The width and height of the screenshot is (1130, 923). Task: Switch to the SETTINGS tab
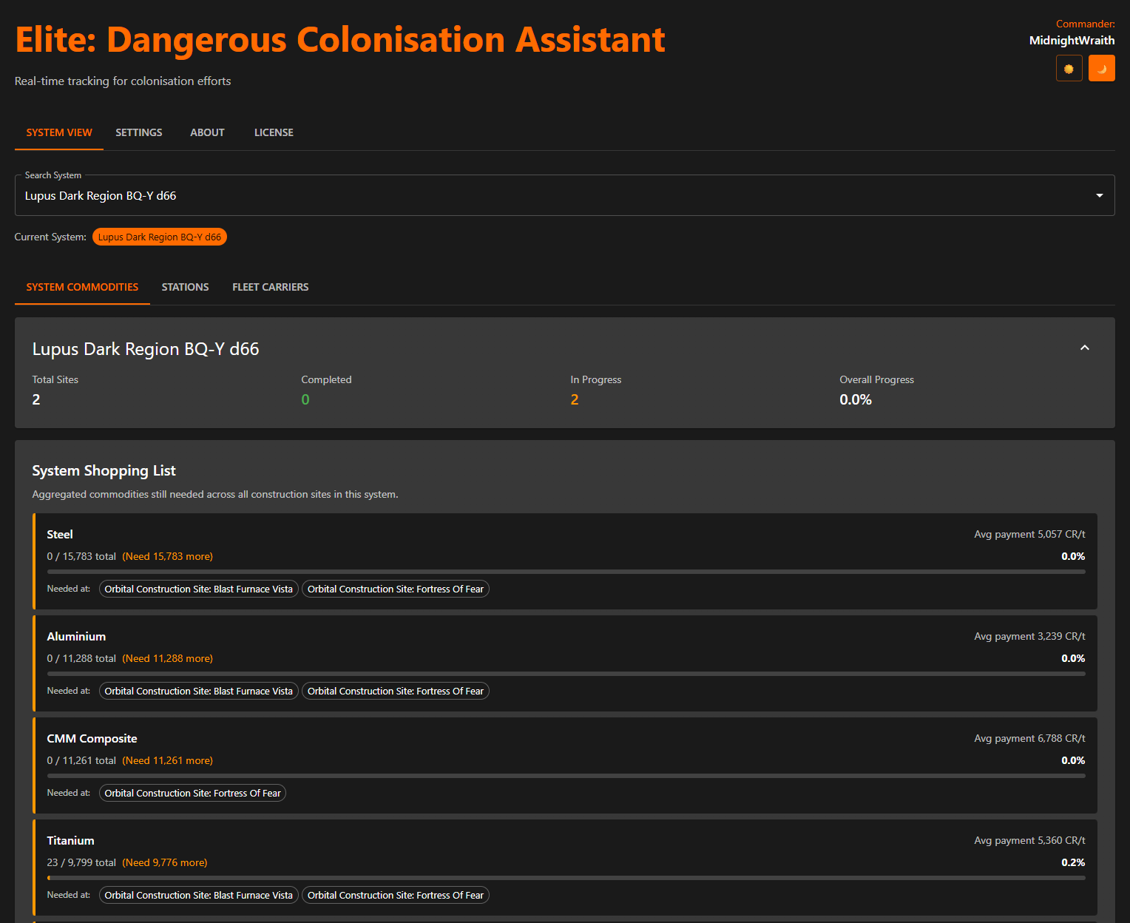click(x=138, y=132)
